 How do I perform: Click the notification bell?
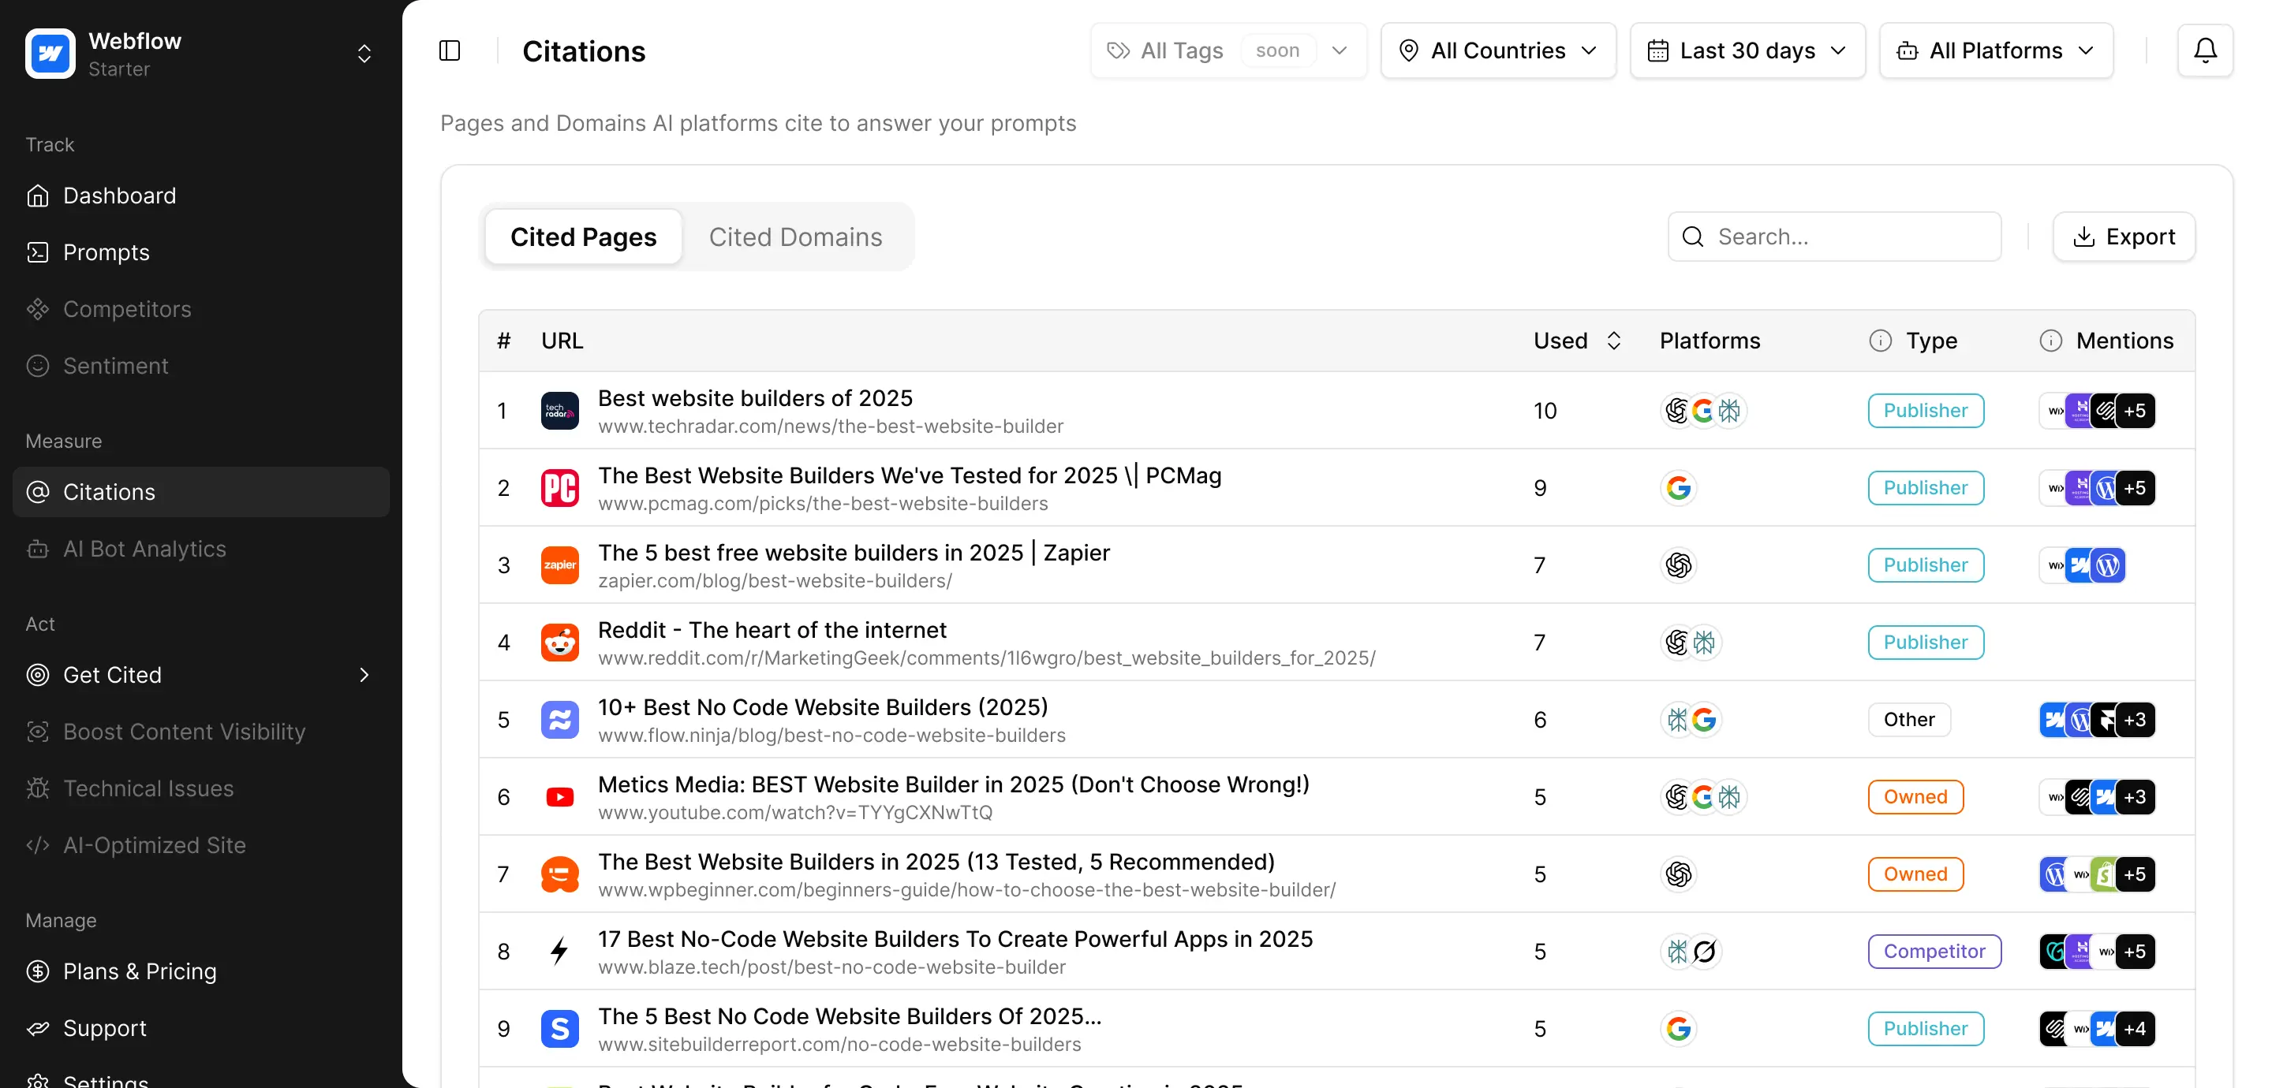click(x=2204, y=50)
